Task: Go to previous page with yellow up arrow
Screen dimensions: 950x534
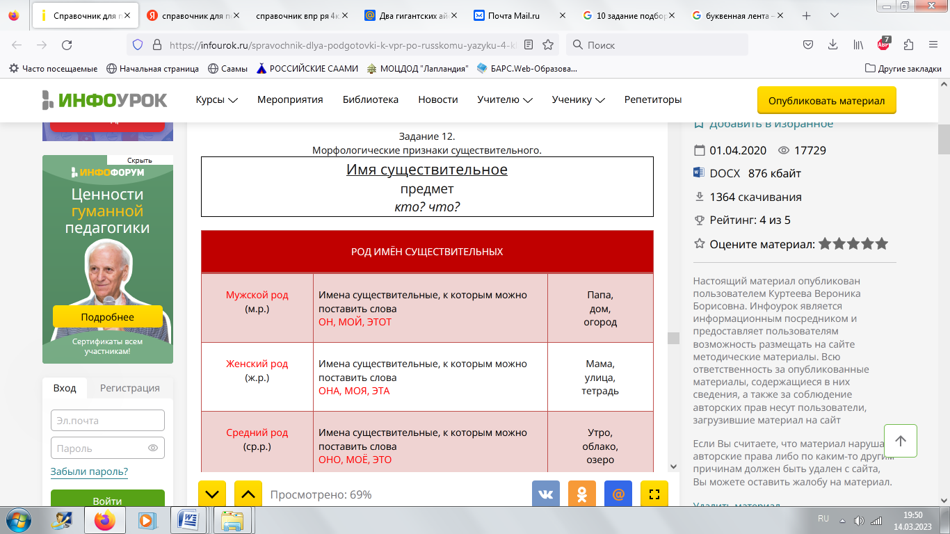Action: coord(248,494)
